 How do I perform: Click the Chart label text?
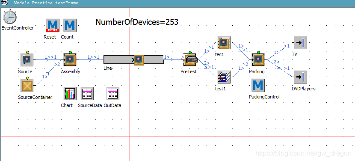coord(67,105)
